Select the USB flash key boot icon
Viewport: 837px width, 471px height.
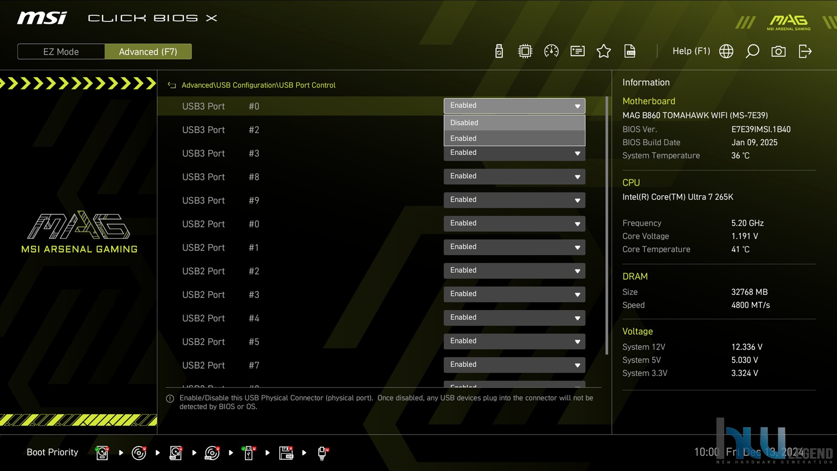click(249, 453)
